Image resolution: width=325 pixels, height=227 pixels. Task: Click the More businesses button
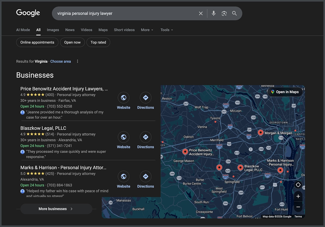click(x=56, y=209)
